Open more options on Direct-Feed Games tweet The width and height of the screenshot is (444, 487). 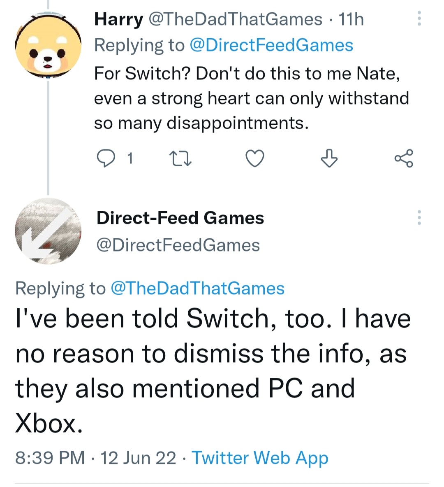click(419, 217)
